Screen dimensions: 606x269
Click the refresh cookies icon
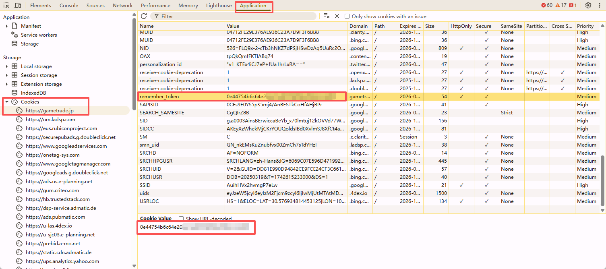tap(144, 16)
